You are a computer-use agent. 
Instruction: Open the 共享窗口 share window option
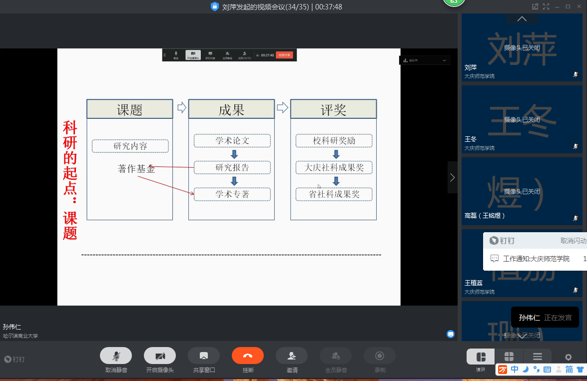tap(204, 356)
